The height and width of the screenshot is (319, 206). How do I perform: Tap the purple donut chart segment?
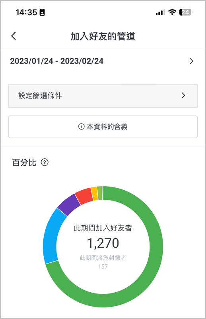point(69,205)
